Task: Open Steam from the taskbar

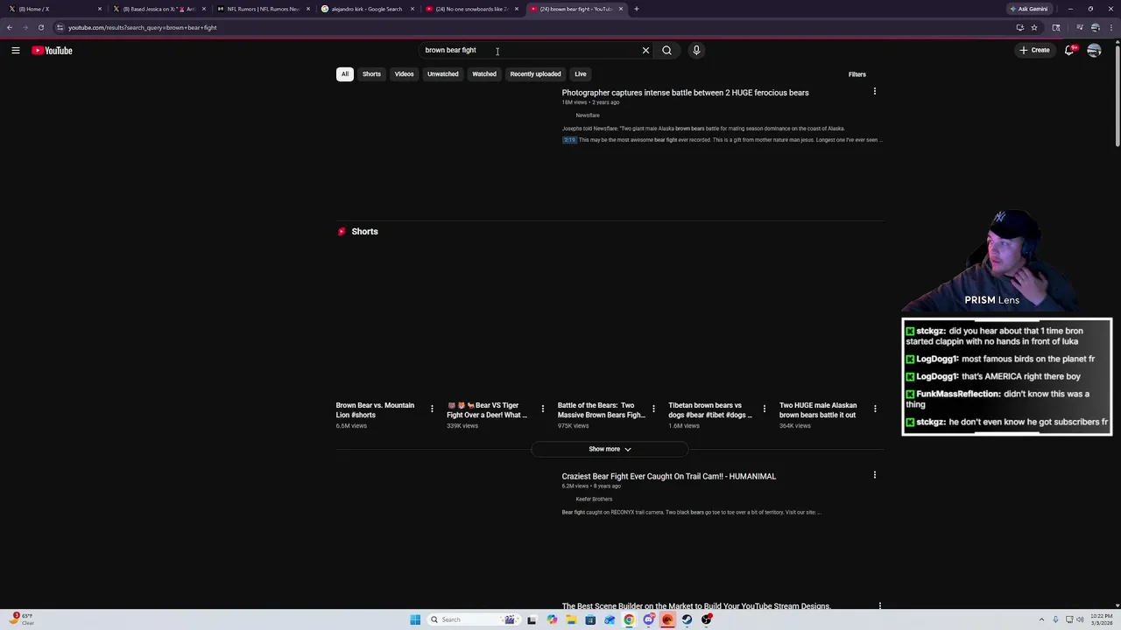Action: coord(687,619)
